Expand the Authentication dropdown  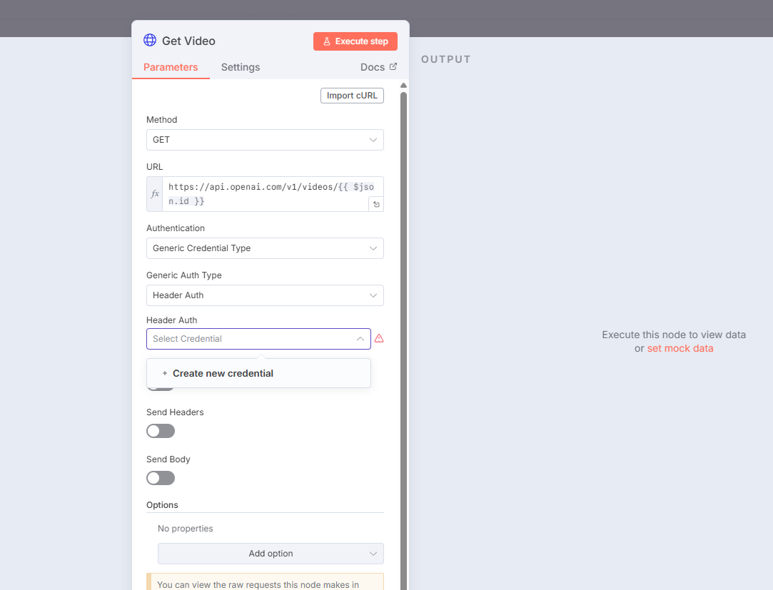(x=265, y=248)
